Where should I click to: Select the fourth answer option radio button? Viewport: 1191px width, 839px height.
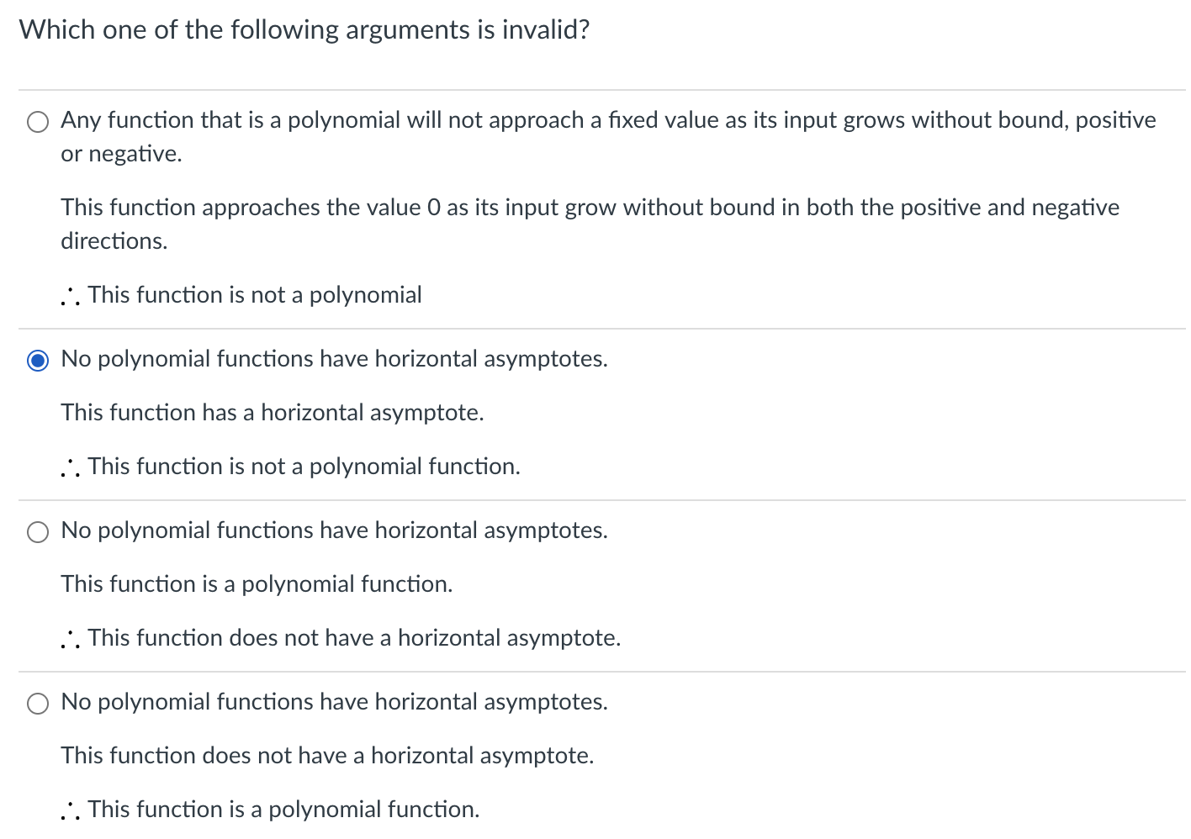click(37, 704)
